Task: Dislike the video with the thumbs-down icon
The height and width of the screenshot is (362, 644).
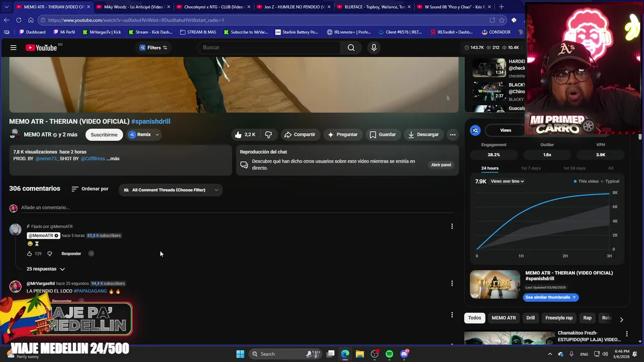Action: point(268,135)
